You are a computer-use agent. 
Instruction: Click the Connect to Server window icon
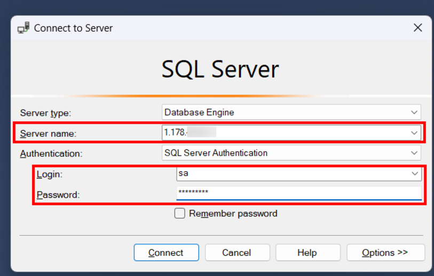23,28
